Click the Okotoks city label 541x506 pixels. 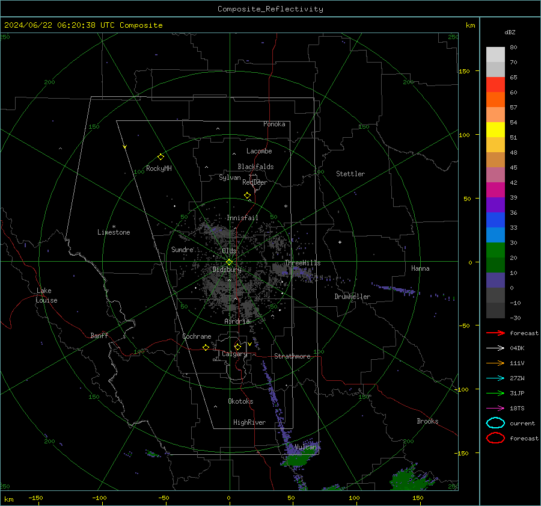coord(240,401)
